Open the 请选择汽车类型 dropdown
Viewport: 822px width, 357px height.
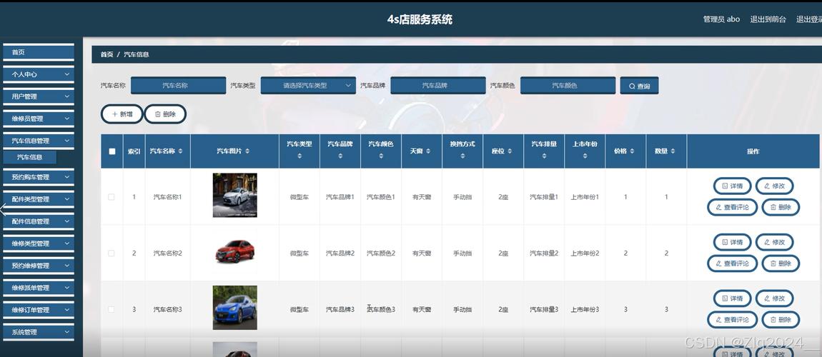click(308, 86)
